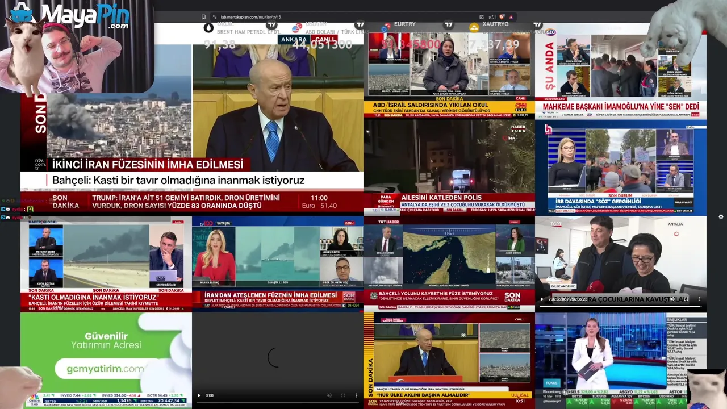Viewport: 727px width, 409px height.
Task: Click the USDTRY ticker label
Action: point(316,24)
